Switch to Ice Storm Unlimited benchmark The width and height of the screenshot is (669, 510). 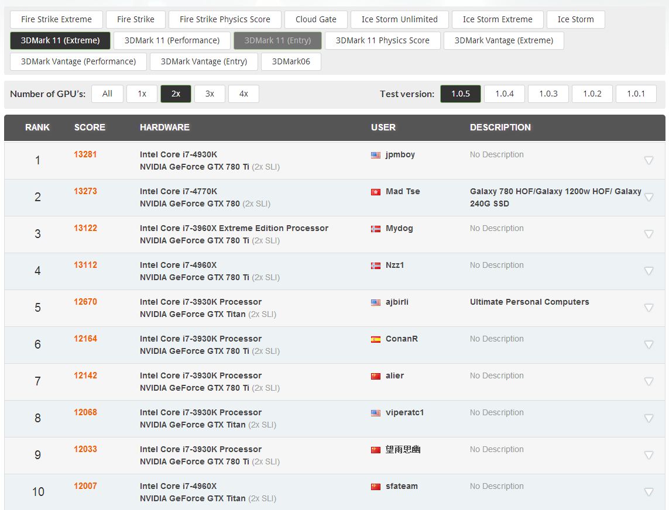click(399, 20)
